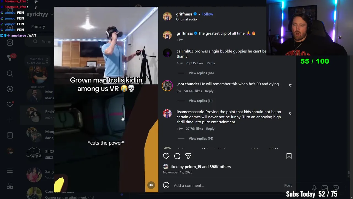Viewport: 353px width, 199px height.
Task: Open the emoji picker in the comment box
Action: pos(166,185)
